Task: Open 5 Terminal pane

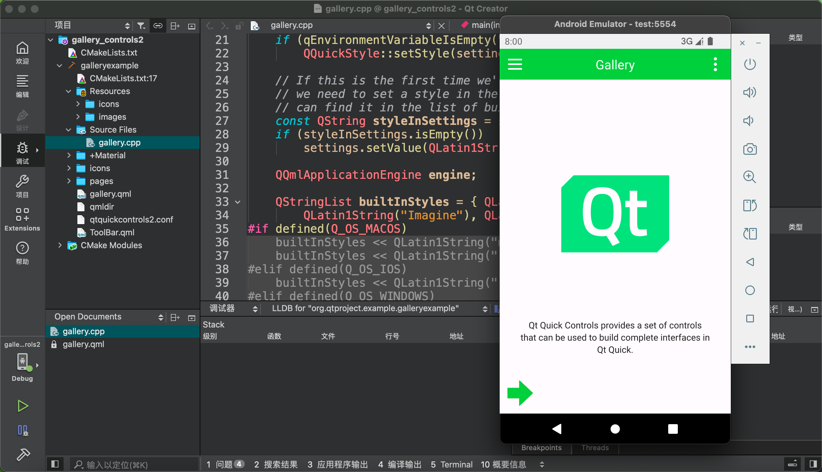Action: click(x=451, y=464)
